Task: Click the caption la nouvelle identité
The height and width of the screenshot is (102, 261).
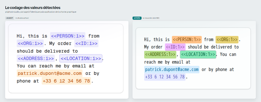Action: (151, 18)
